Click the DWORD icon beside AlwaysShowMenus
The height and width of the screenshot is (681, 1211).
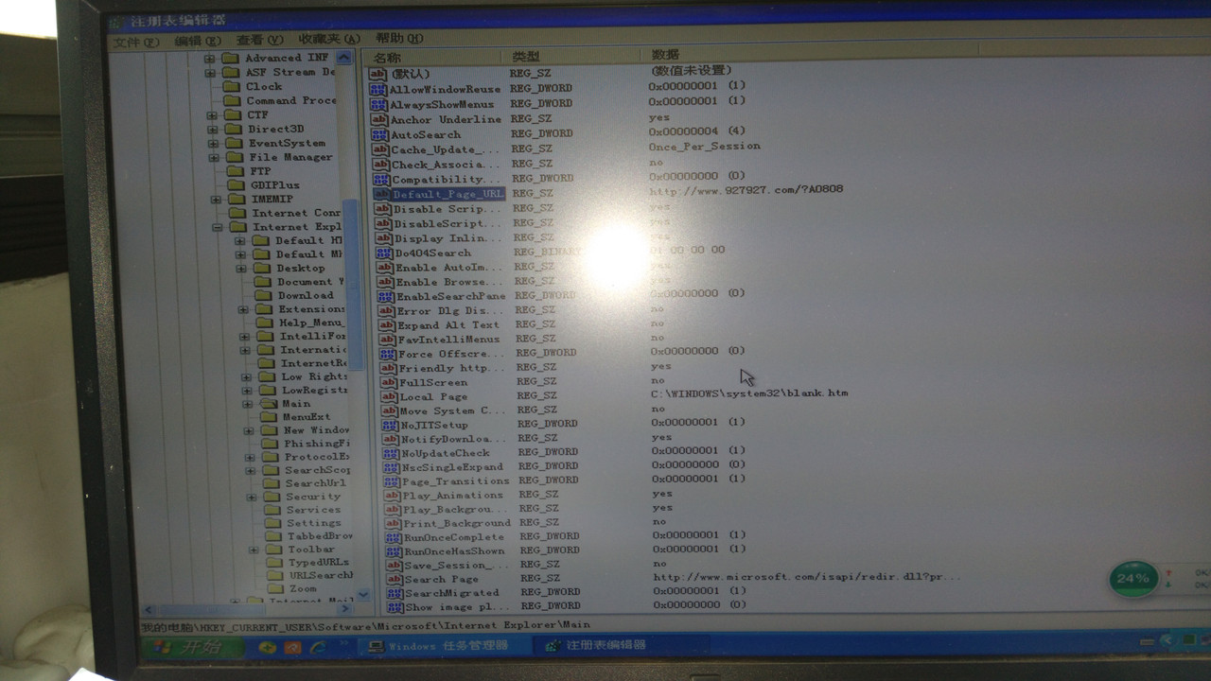pos(378,104)
